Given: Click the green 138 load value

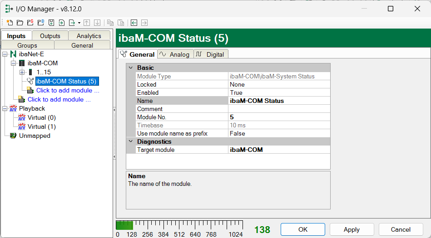Looking at the screenshot, I should coord(262,230).
